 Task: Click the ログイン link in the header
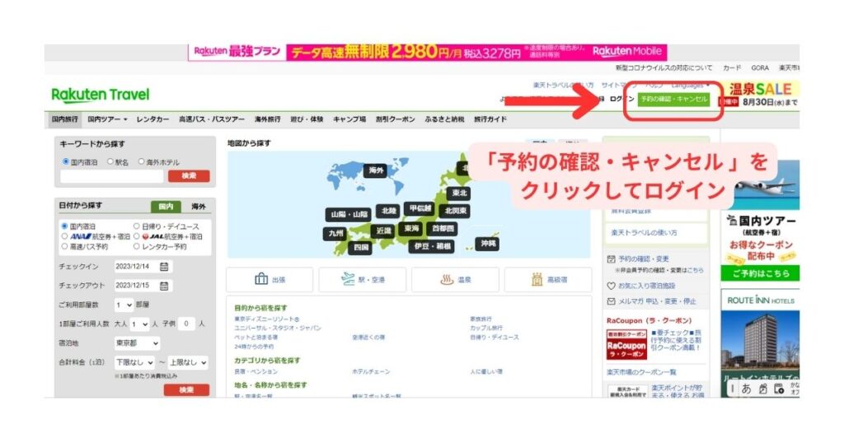[621, 100]
